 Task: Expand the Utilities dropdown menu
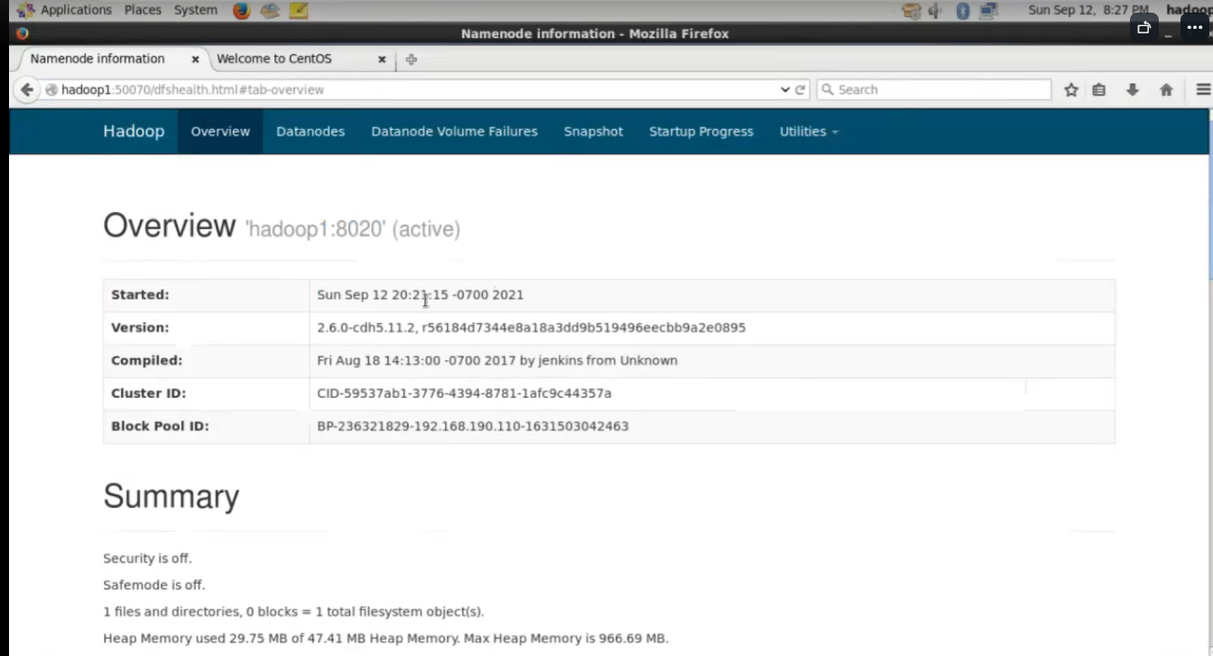click(809, 132)
